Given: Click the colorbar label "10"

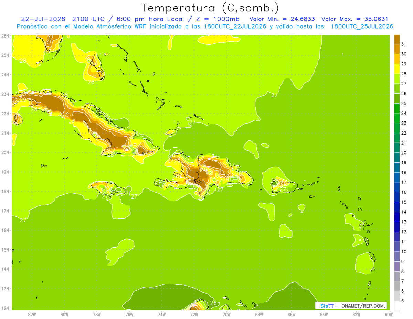Looking at the screenshot, I should click(404, 252).
